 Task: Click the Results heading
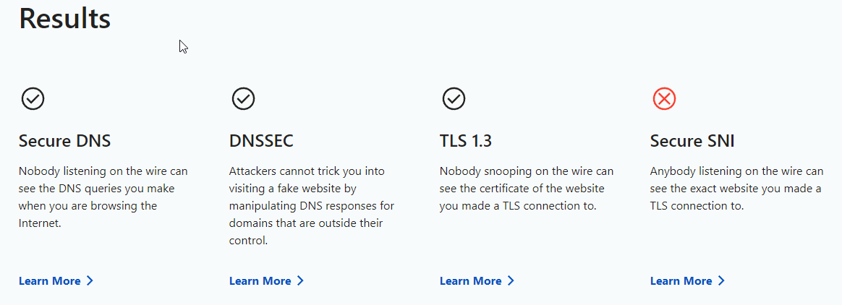(65, 19)
